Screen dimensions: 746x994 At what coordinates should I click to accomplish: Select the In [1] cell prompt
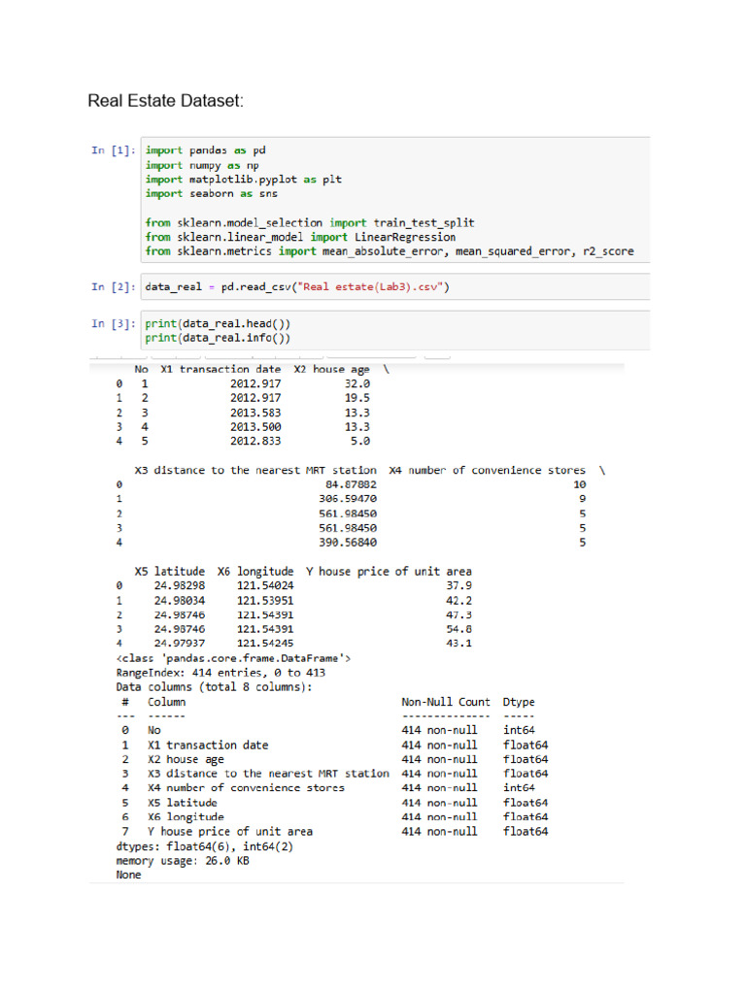coord(113,150)
